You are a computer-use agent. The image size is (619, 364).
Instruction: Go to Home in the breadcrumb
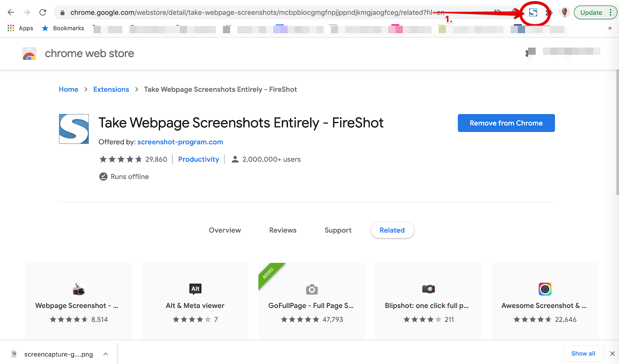pyautogui.click(x=68, y=89)
